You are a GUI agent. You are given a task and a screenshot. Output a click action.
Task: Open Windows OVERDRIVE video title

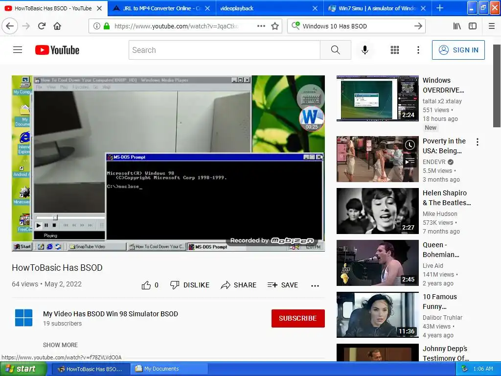click(x=443, y=85)
